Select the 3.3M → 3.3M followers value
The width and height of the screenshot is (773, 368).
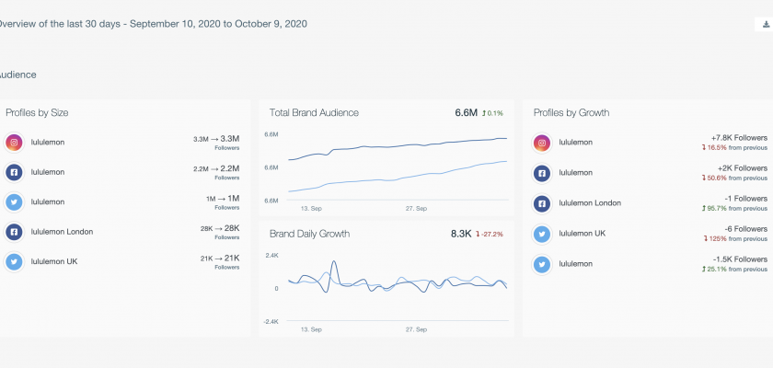tap(216, 139)
